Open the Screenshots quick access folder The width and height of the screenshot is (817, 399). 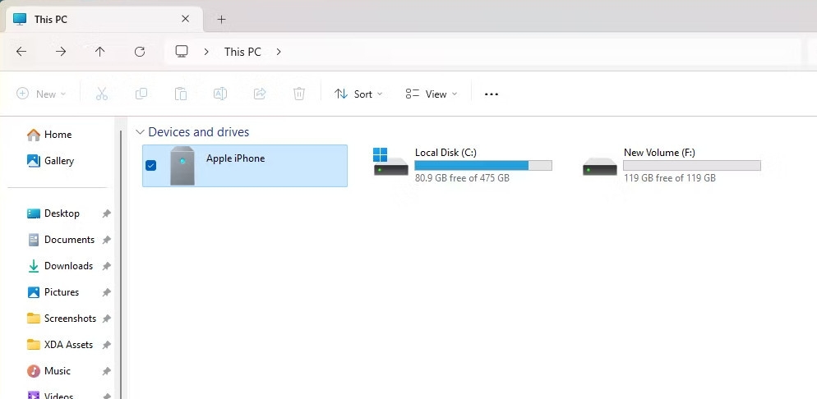(62, 319)
